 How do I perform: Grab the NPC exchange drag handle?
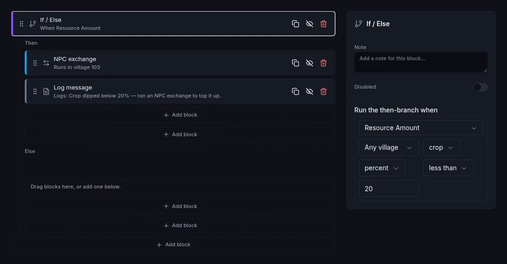(x=35, y=63)
